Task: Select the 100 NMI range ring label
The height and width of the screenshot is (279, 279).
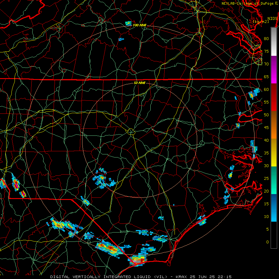Action: [139, 25]
